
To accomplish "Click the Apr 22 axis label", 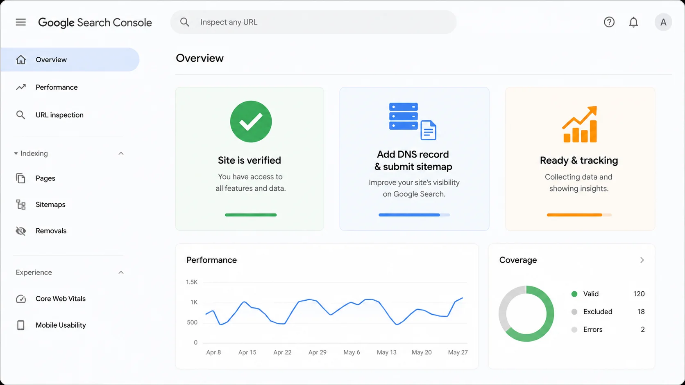I will pyautogui.click(x=282, y=352).
